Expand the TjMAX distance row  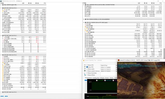click(x=3, y=39)
